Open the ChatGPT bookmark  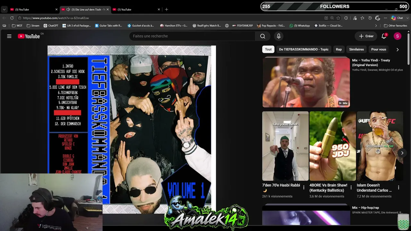(x=51, y=26)
